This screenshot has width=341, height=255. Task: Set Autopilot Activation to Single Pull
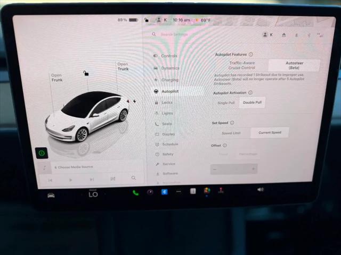point(226,103)
